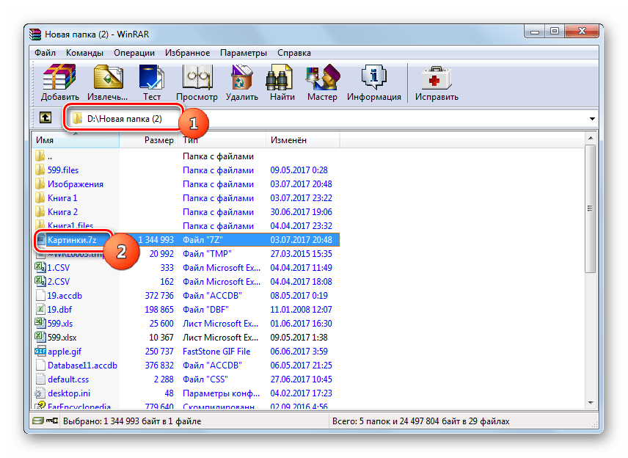Click the date 09.05.2017 0:28
Viewport: 628px width, 458px height.
[x=299, y=170]
